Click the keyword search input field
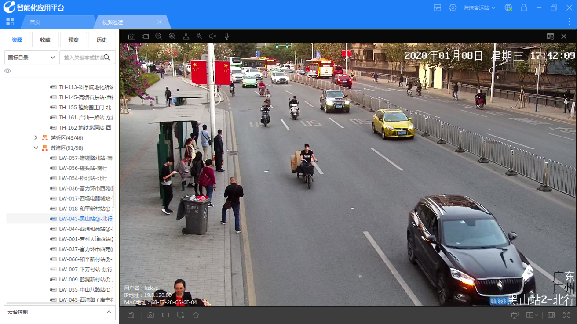577x324 pixels. pos(84,58)
